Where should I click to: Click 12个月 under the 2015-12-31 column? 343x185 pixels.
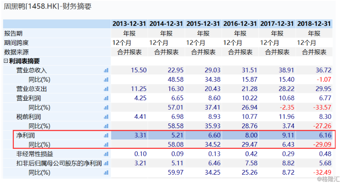pyautogui.click(x=195, y=43)
